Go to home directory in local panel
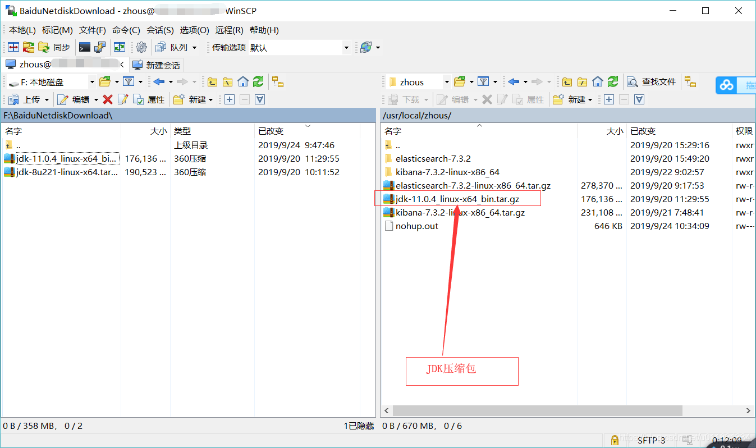This screenshot has height=448, width=756. (242, 82)
